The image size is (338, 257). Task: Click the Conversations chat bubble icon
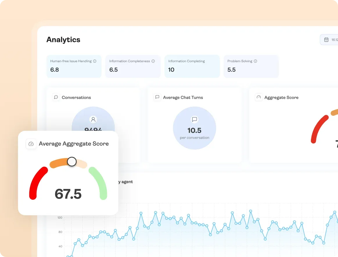(56, 97)
